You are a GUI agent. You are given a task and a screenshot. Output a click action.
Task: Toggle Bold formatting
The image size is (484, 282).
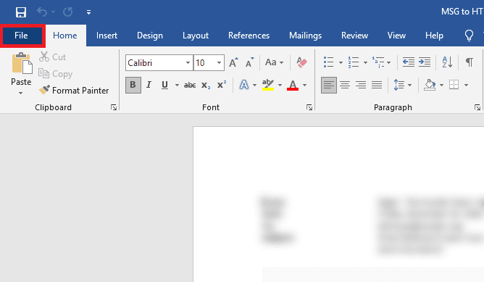[133, 85]
